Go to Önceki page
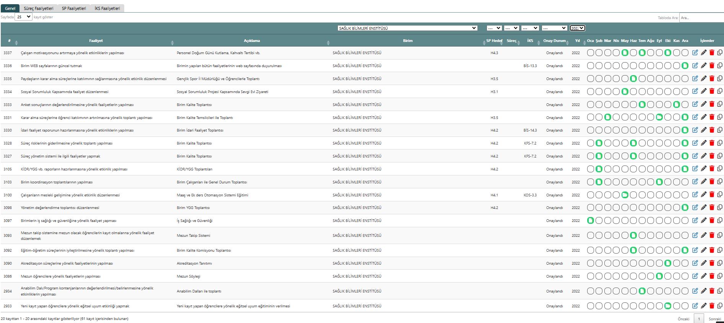This screenshot has height=323, width=724. coord(683,319)
